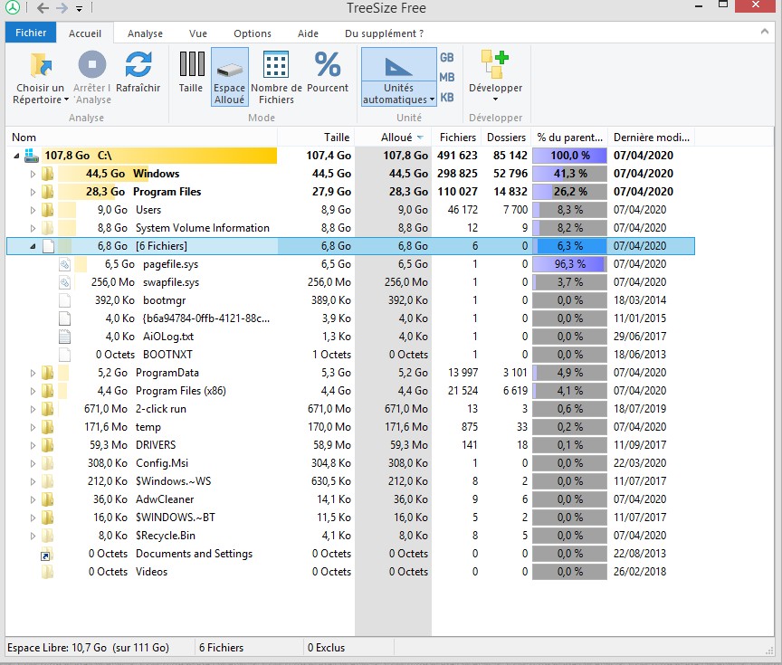Collapse the ribbon with chevron
Screen dimensions: 782x665
(x=765, y=32)
